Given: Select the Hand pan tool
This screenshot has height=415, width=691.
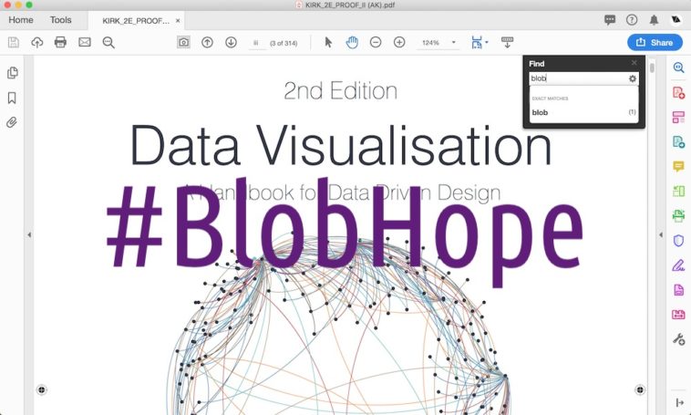Looking at the screenshot, I should pos(352,42).
